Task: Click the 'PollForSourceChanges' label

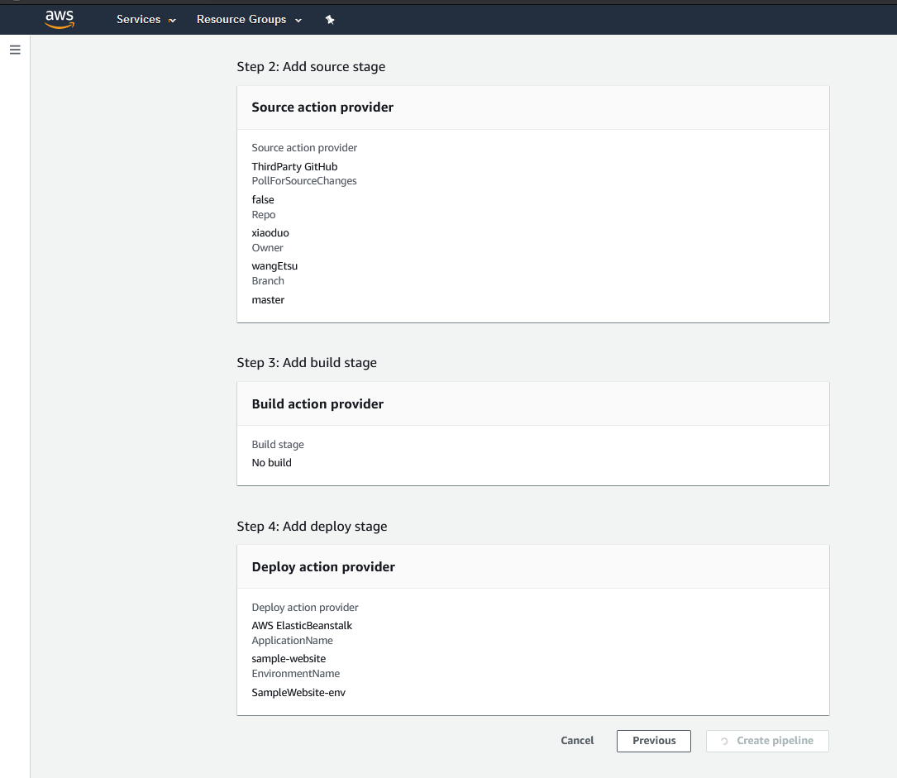Action: pyautogui.click(x=304, y=181)
